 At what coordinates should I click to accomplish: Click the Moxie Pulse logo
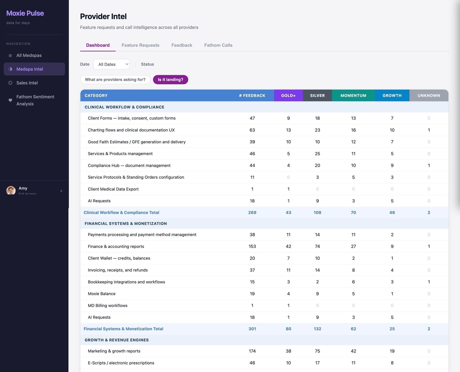[25, 13]
